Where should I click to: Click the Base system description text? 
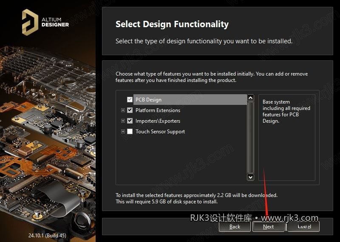click(x=286, y=111)
